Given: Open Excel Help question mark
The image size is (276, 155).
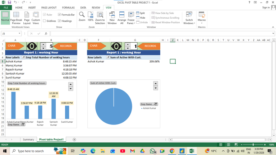Looking at the screenshot, I should (249, 2).
